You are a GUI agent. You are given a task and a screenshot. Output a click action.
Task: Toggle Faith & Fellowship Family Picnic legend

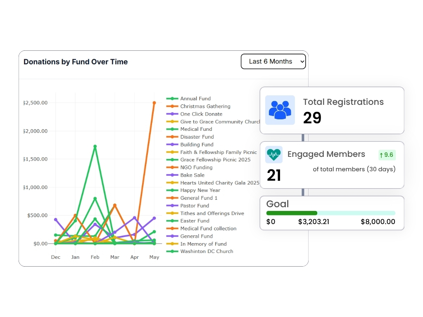[211, 152]
